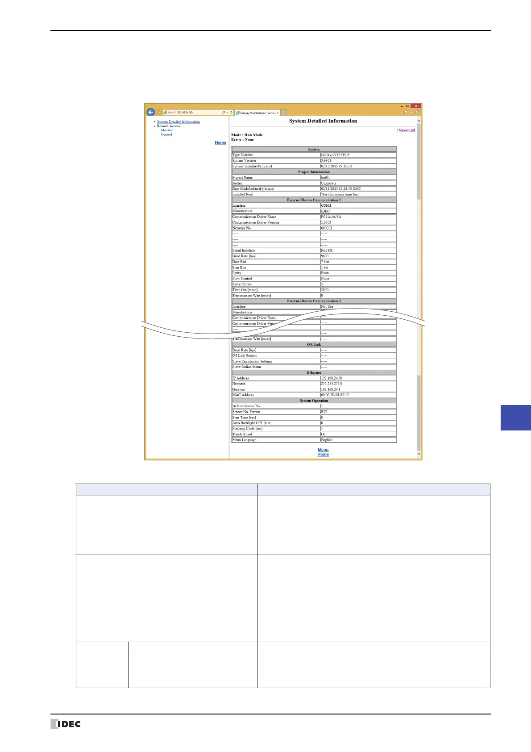Select the IP Address value 192.168.24.30
The image size is (531, 752).
332,378
